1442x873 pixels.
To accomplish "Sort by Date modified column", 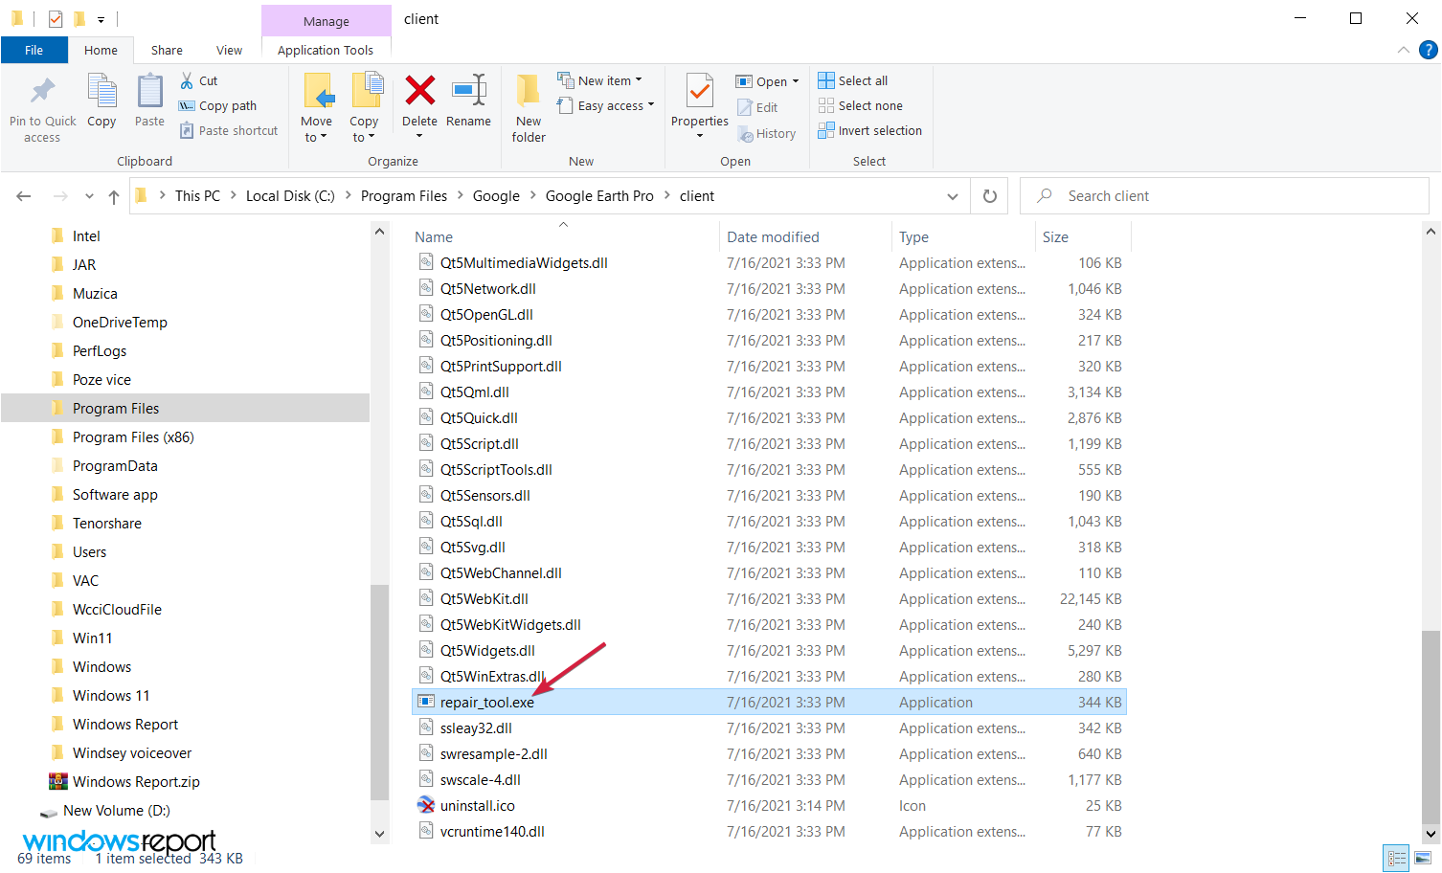I will point(804,236).
